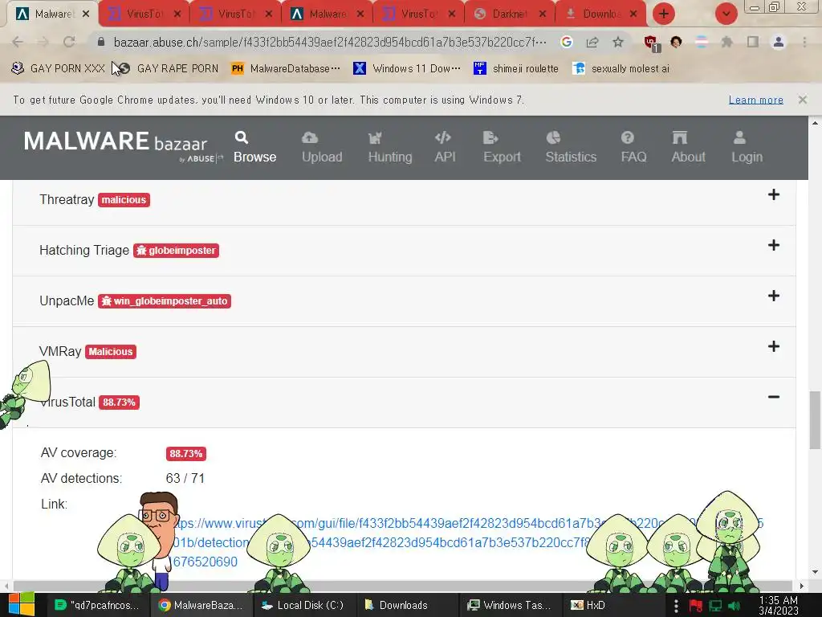Click the volume icon in system tray
Screen dimensions: 822x617
[734, 606]
